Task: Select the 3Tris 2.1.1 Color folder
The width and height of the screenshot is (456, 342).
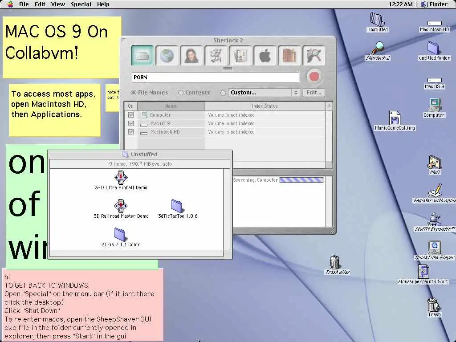Action: 119,234
